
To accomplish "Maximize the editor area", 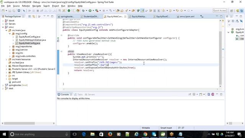I will pyautogui.click(x=221, y=16).
